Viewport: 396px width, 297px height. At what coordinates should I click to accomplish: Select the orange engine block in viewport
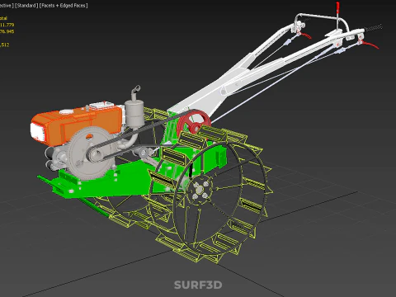click(77, 124)
